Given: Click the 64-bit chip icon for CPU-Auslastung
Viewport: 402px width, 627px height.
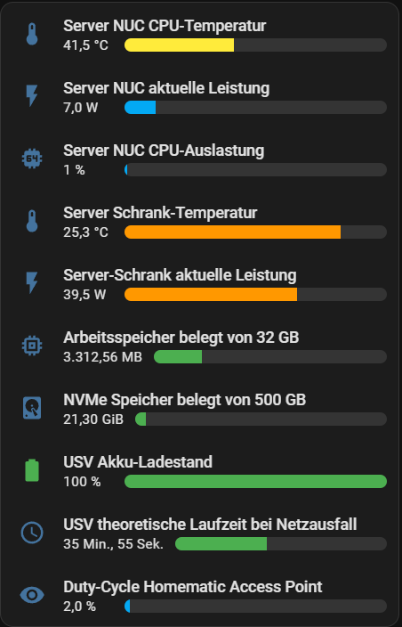Looking at the screenshot, I should pyautogui.click(x=32, y=159).
